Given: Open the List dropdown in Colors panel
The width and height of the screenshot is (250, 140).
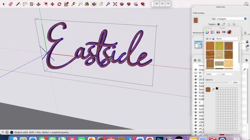Looking at the screenshot, I should point(227,74).
